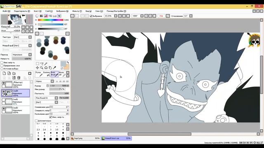264x148 pixels.
Task: Delete the selected layer with trash icon
Action: (x=19, y=78)
